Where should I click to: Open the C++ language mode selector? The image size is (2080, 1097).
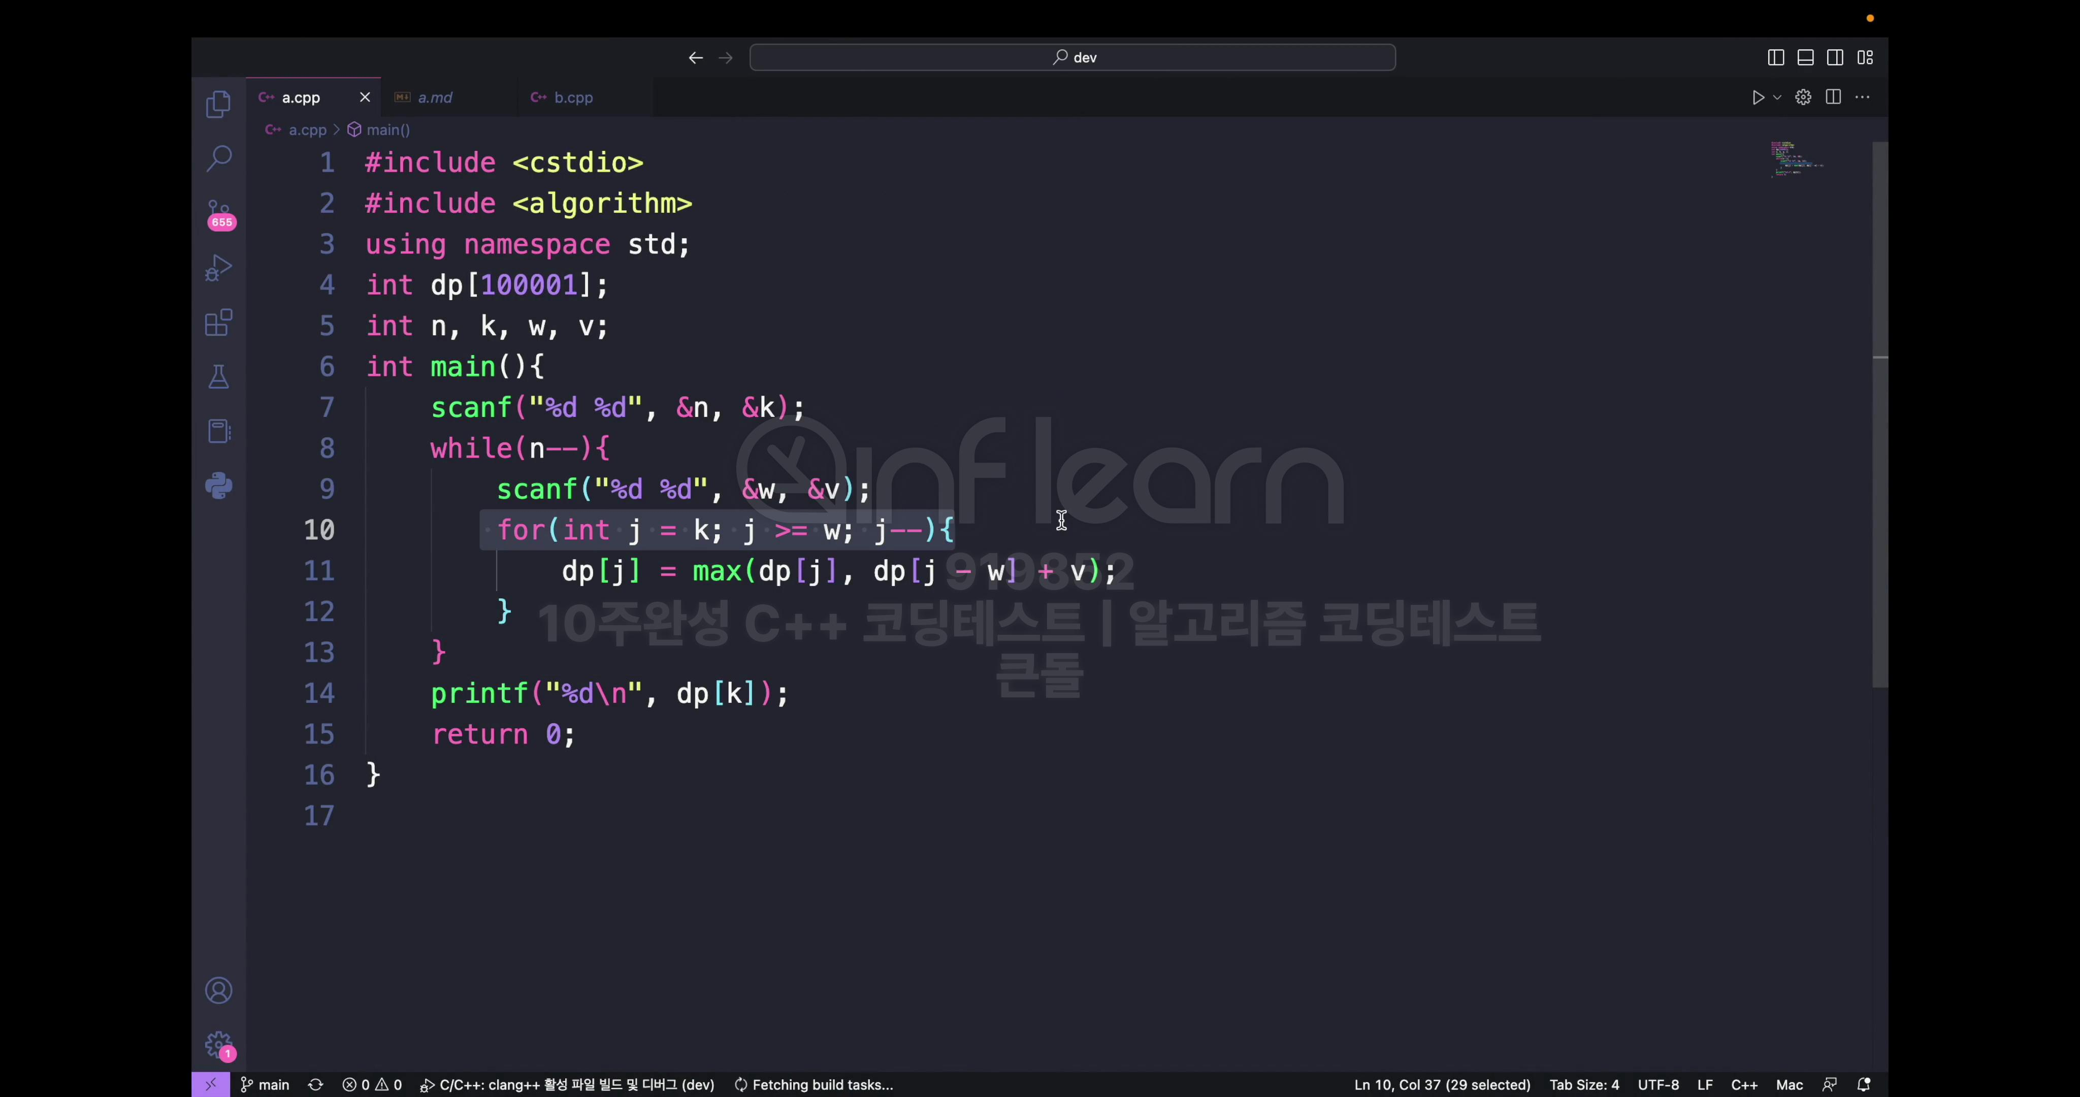point(1744,1085)
